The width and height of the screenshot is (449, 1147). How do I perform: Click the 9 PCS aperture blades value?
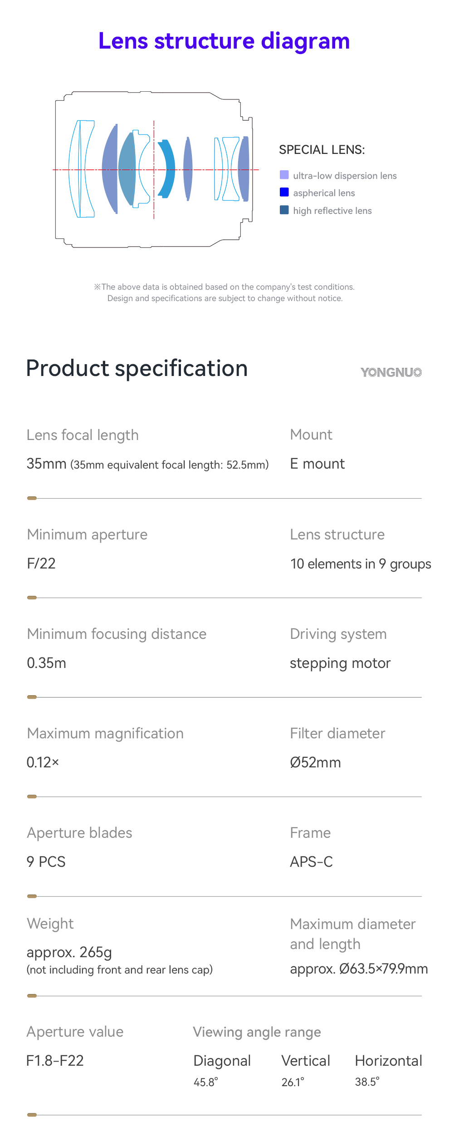click(x=46, y=862)
